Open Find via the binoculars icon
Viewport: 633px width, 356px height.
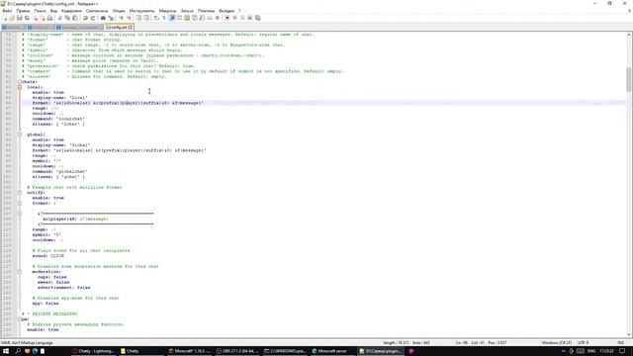(103, 18)
